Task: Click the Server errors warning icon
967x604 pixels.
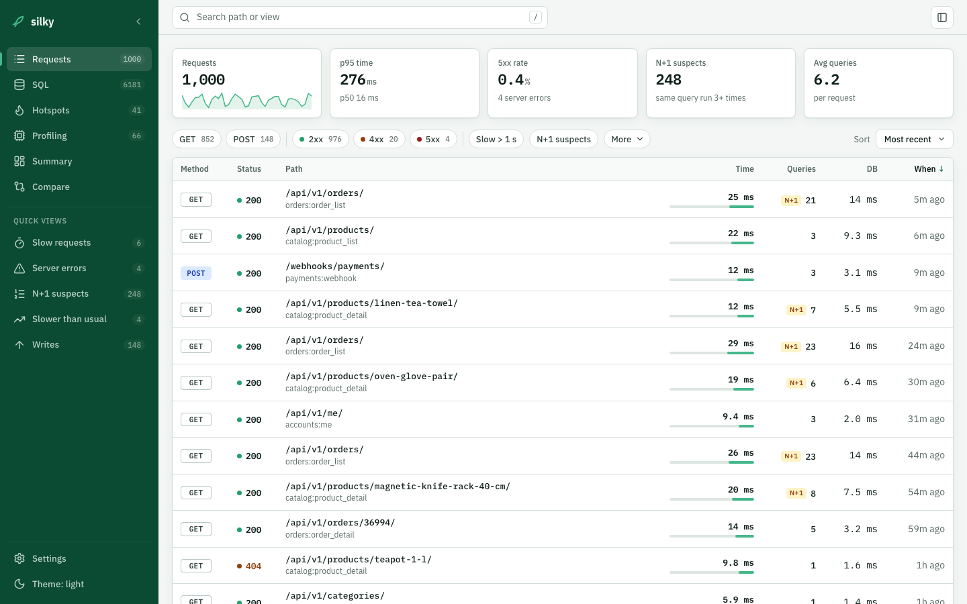Action: point(19,268)
